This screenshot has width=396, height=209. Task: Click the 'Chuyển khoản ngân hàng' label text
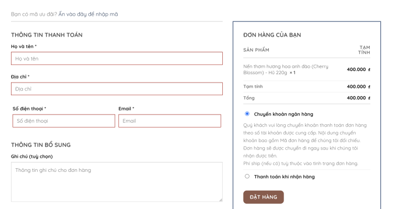pyautogui.click(x=284, y=114)
